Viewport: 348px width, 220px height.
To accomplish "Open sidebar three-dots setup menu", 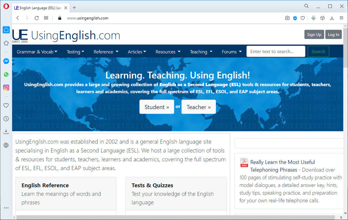I will 6,208.
